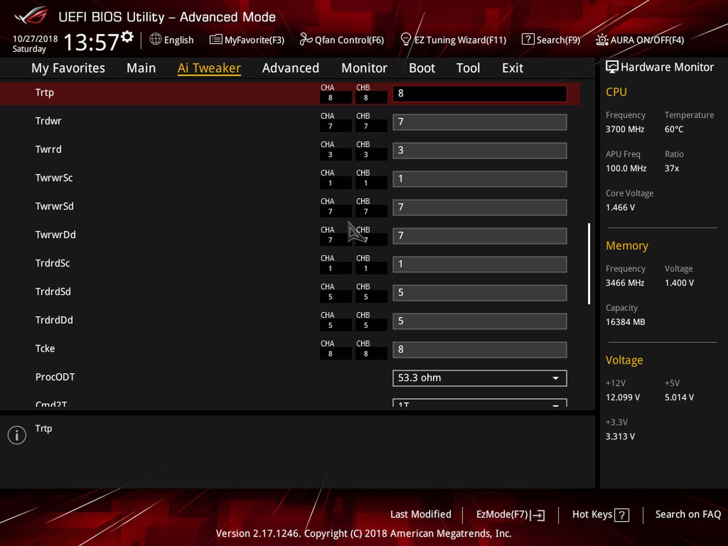Click the globe language icon

tap(156, 40)
